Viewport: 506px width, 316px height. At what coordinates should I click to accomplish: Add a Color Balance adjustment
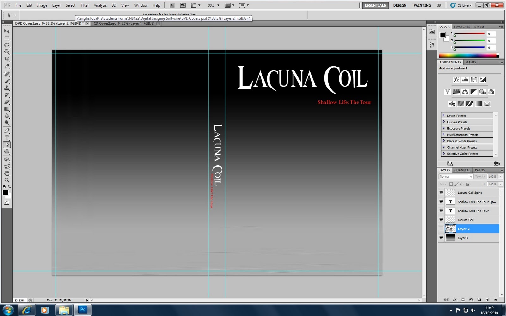465,92
